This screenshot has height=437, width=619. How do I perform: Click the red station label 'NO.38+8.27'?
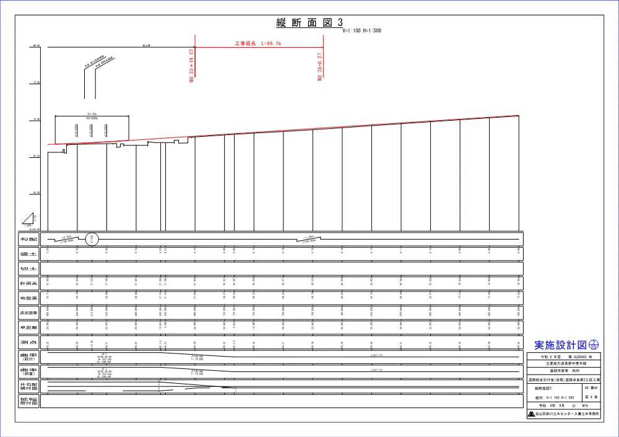point(320,67)
